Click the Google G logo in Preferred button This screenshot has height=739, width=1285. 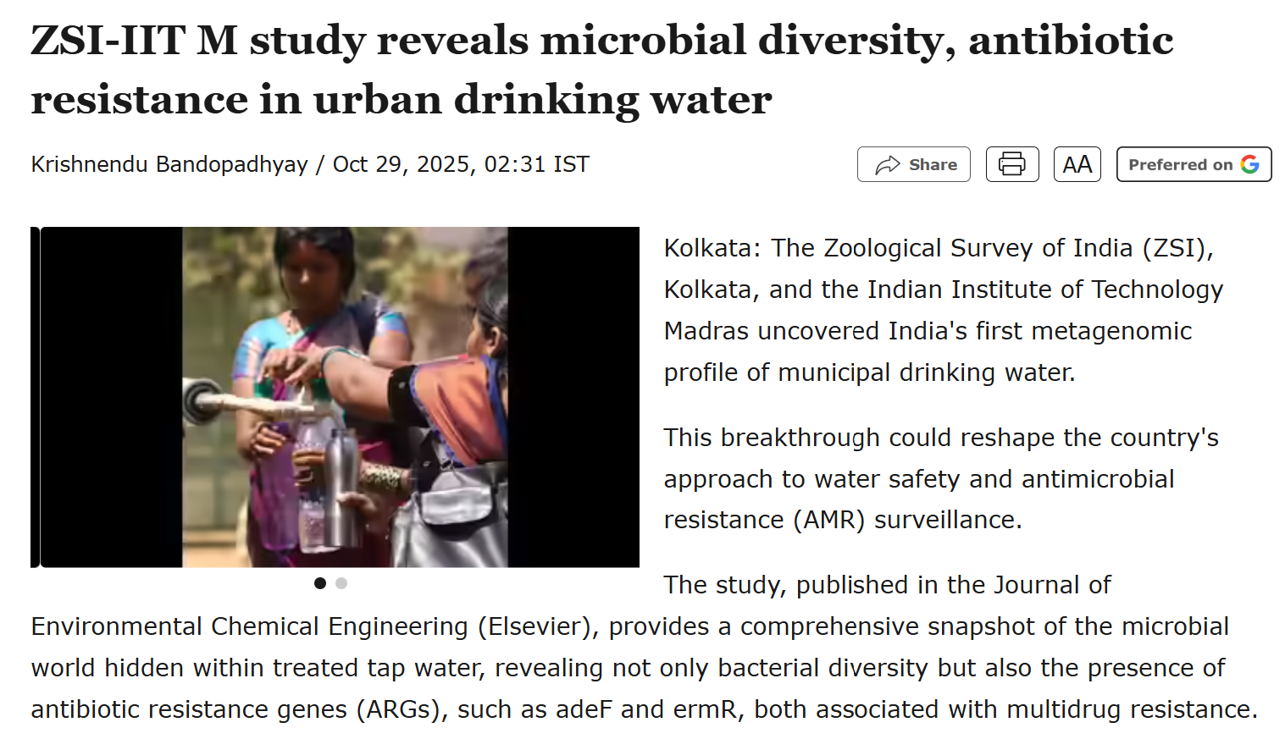point(1251,164)
